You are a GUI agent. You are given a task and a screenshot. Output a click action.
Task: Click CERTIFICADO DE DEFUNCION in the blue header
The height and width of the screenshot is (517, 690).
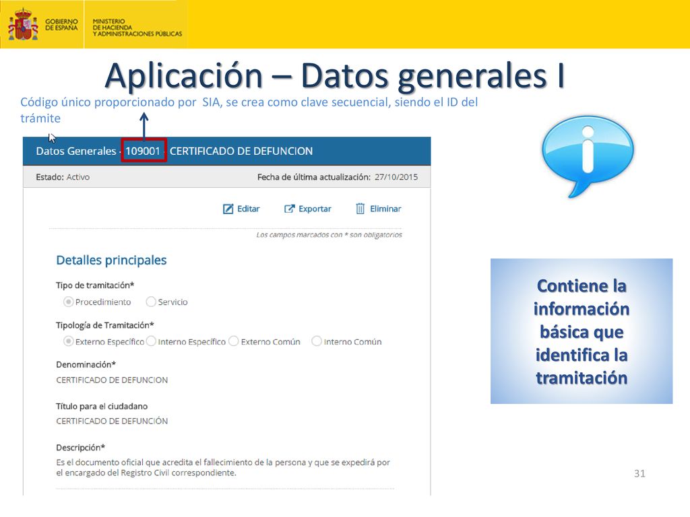tap(241, 151)
